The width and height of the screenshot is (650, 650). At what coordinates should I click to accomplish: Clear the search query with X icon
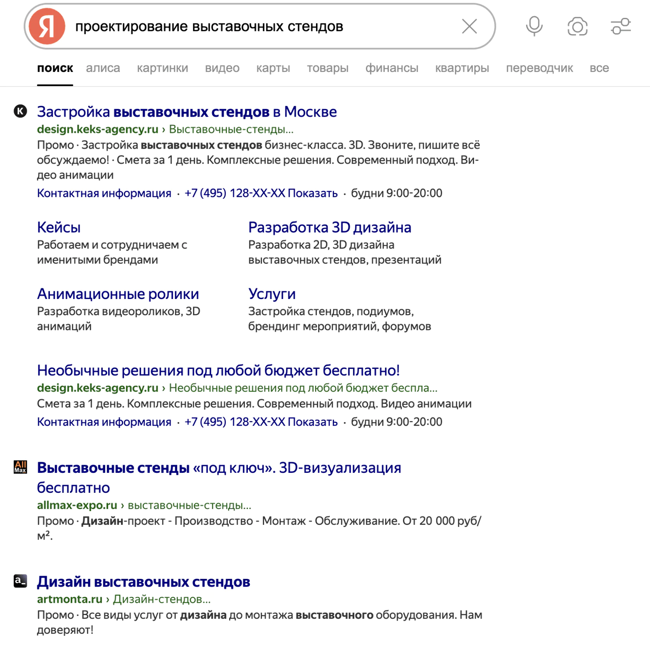tap(469, 26)
